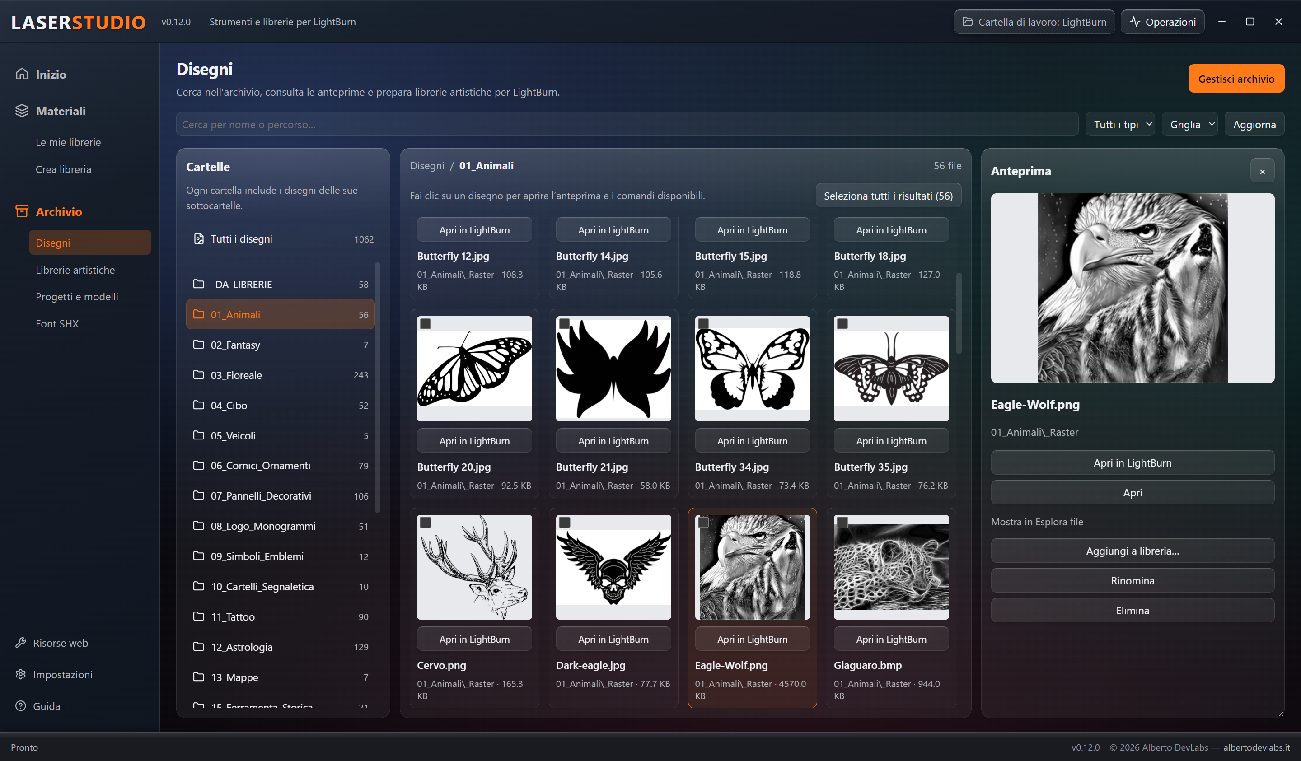Viewport: 1301px width, 761px height.
Task: Open Progetti e modelli section
Action: [x=77, y=296]
